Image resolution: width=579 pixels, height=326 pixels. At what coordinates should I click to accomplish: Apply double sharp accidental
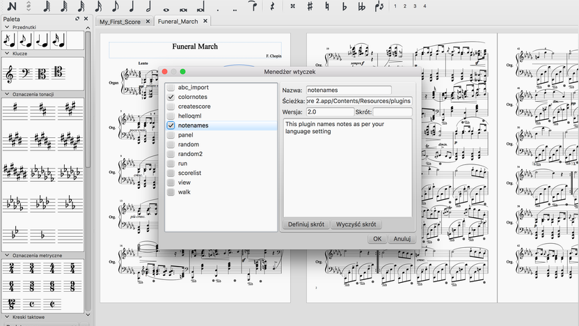pyautogui.click(x=292, y=6)
